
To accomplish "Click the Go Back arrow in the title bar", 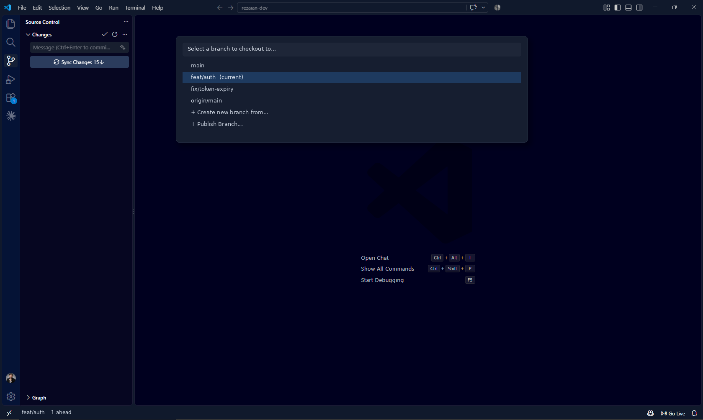I will (220, 8).
